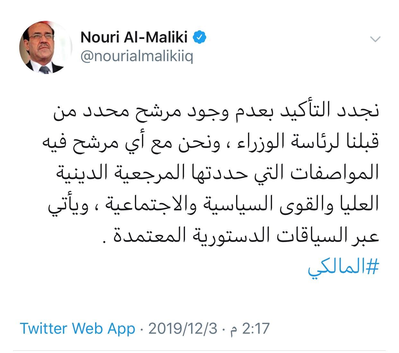Viewport: 399px width, 353px height.
Task: Click the Nouri Al-Maliki display name
Action: coord(134,37)
